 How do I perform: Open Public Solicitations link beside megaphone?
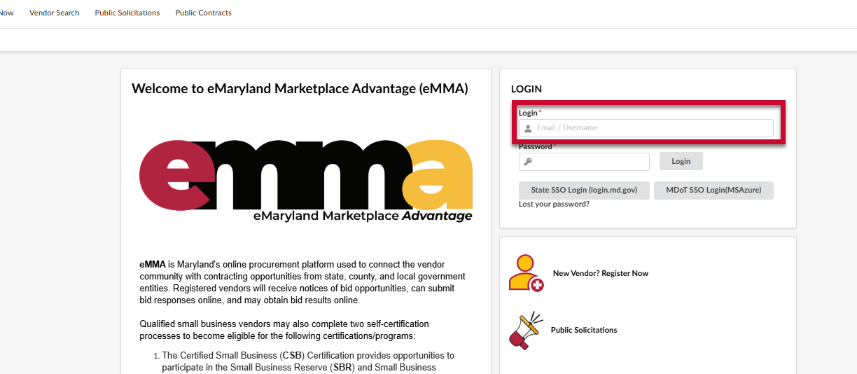click(584, 331)
